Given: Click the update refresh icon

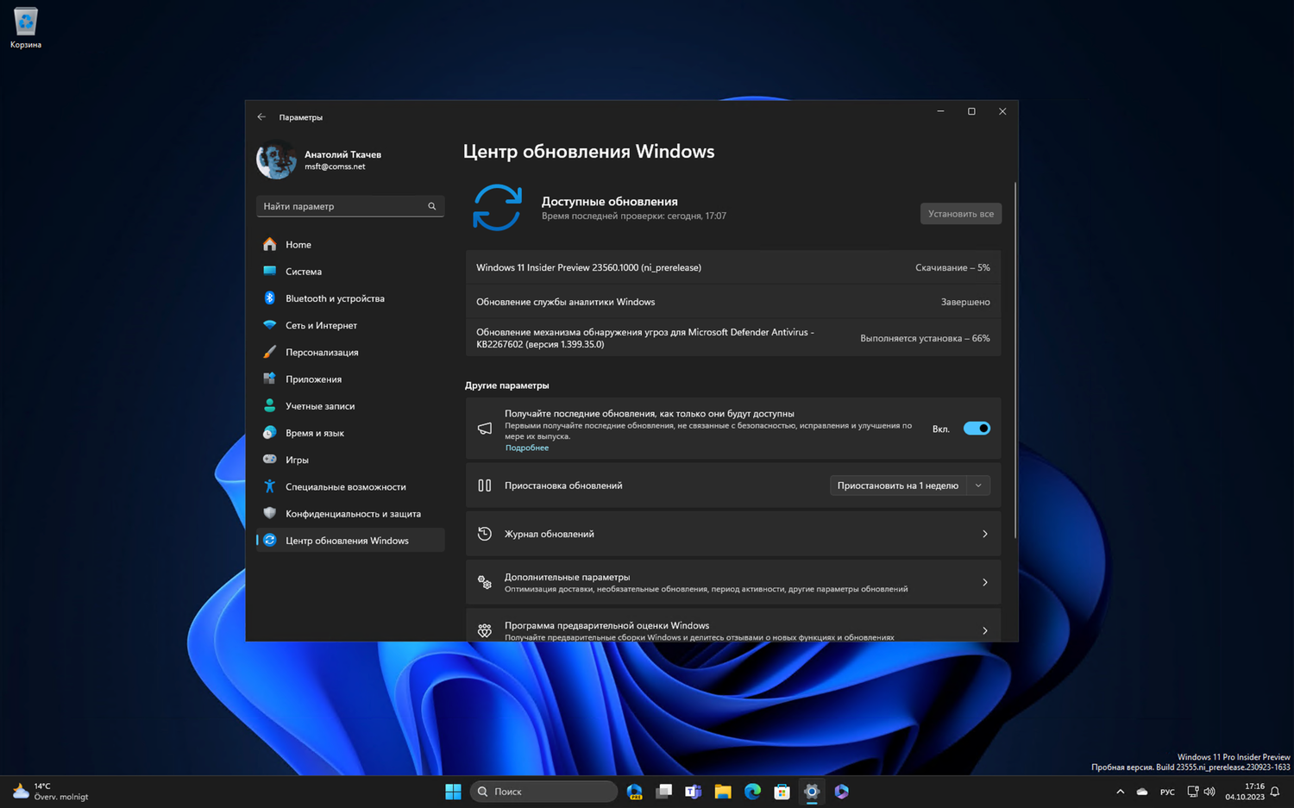Looking at the screenshot, I should coord(497,208).
